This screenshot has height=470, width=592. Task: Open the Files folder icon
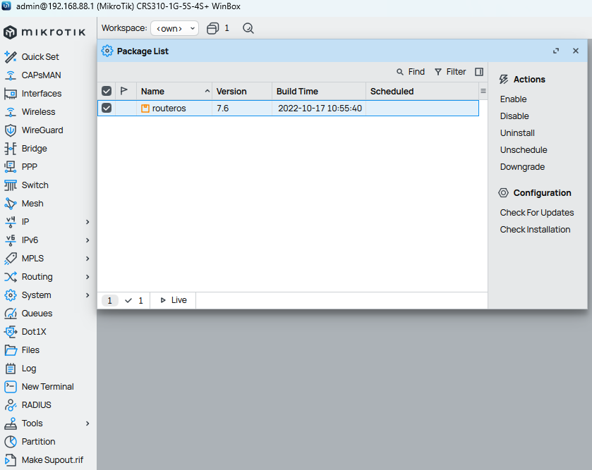[x=10, y=350]
